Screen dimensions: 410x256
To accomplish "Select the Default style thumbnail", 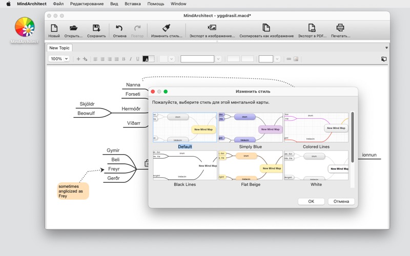I will (185, 127).
